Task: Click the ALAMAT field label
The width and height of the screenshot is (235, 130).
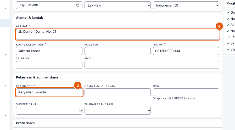Action: click(x=22, y=26)
